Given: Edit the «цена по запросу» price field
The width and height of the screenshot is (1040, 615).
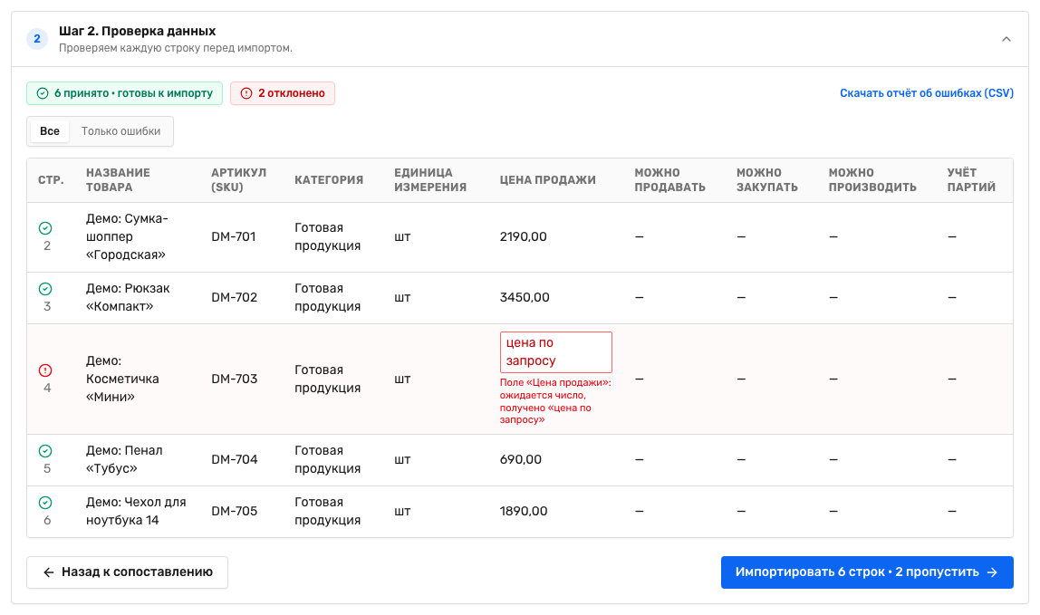Looking at the screenshot, I should 556,352.
